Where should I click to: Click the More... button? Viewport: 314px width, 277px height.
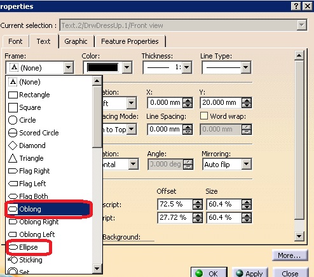pos(290,255)
